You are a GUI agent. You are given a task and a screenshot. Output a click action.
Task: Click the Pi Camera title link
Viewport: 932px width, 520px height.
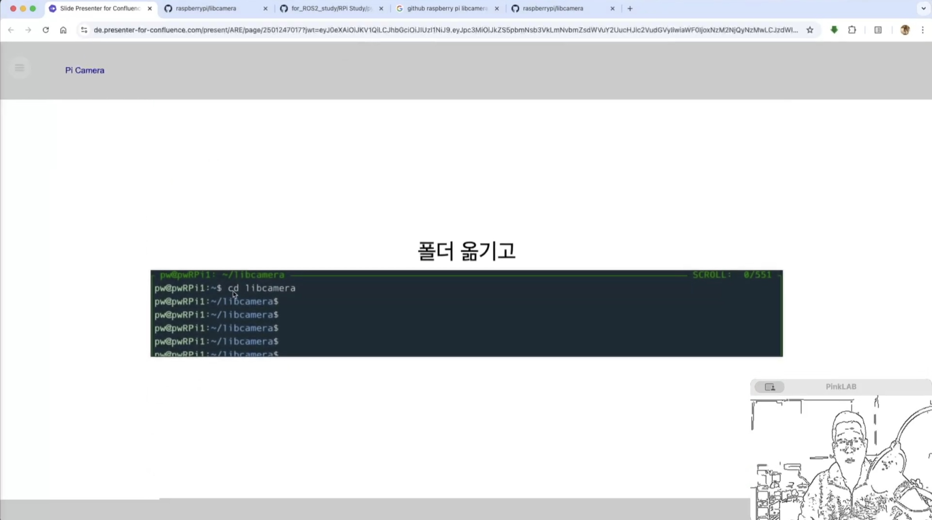(85, 70)
